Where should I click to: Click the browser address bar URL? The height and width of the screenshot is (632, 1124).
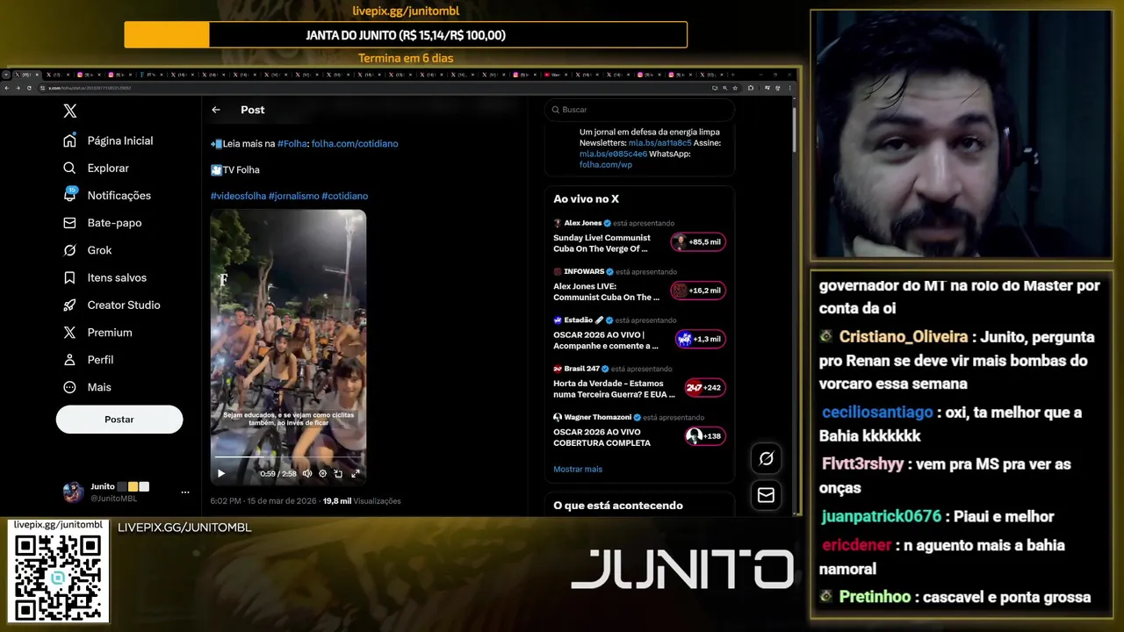[89, 88]
